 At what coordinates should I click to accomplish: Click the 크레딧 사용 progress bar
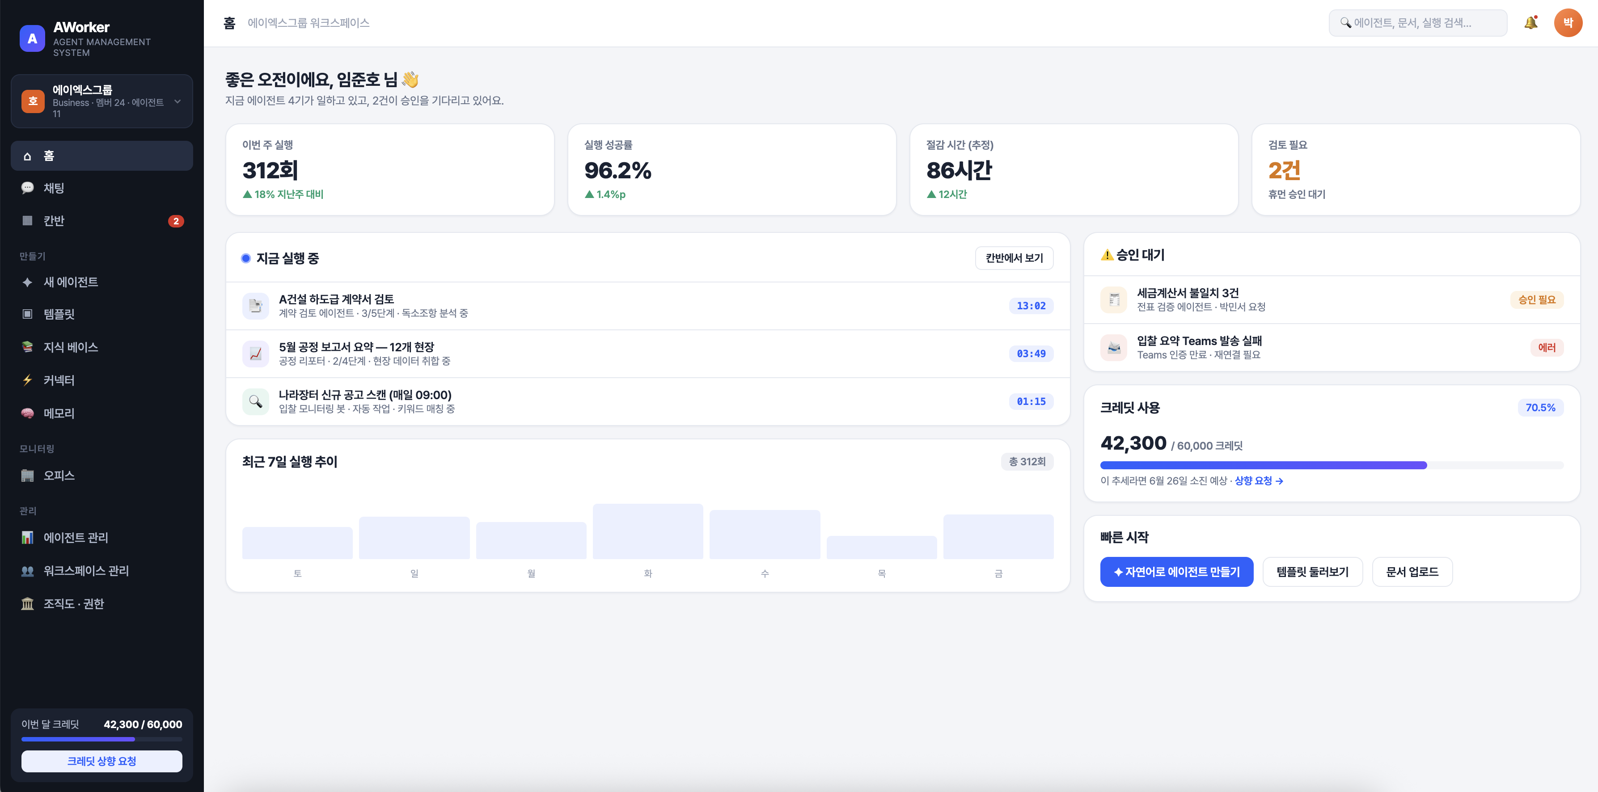[x=1331, y=465]
